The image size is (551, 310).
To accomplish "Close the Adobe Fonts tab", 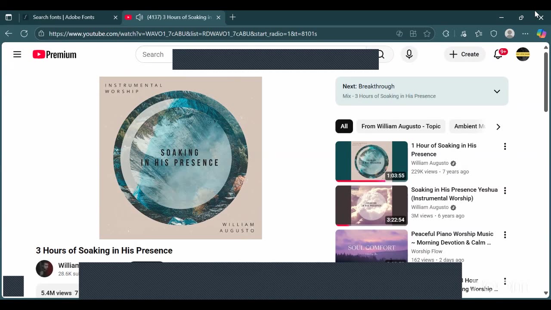I will (115, 17).
